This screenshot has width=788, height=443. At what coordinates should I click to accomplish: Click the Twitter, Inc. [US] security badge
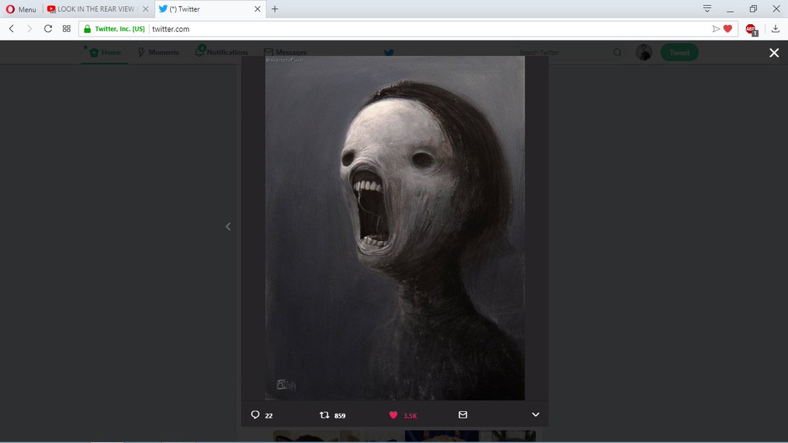tap(113, 29)
